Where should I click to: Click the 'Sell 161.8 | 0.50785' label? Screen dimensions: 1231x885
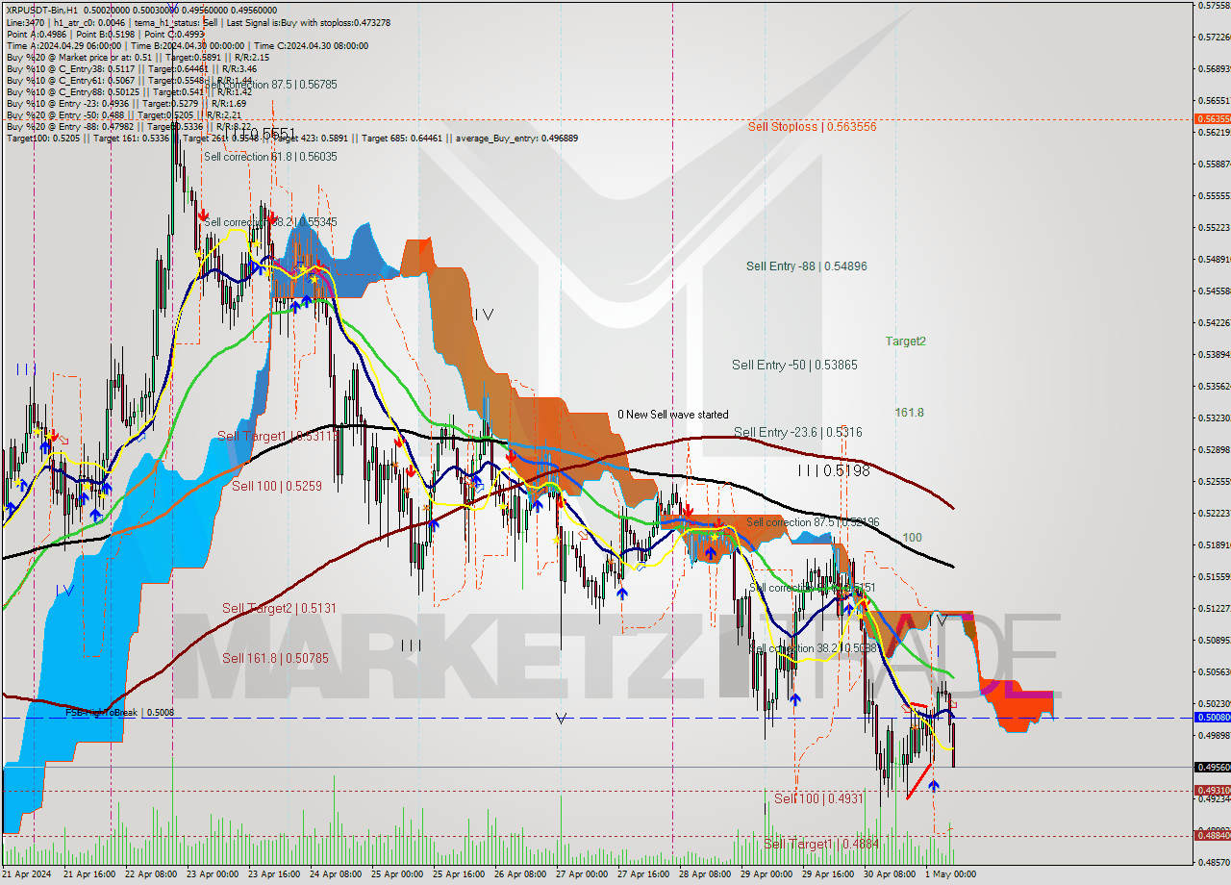pos(275,658)
